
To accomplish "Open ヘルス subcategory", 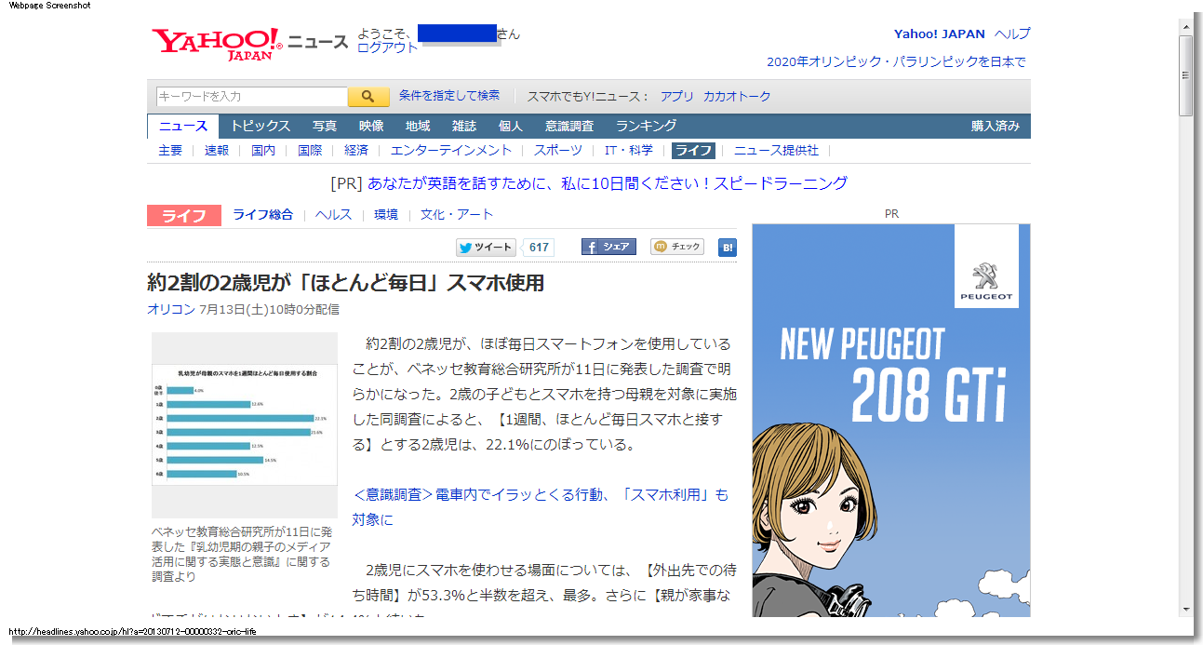I will [333, 215].
